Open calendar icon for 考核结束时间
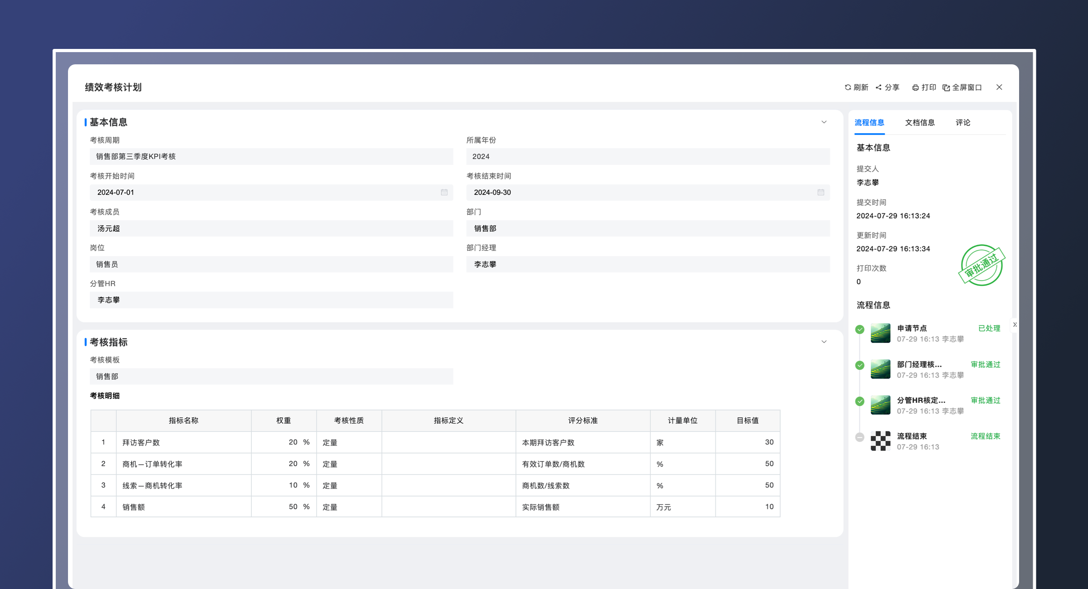Viewport: 1088px width, 589px height. pyautogui.click(x=821, y=193)
